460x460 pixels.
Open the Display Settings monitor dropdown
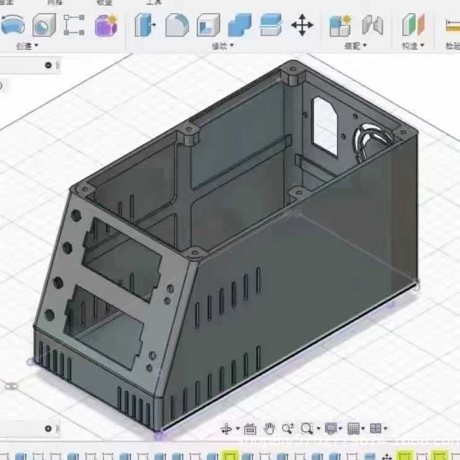(x=334, y=428)
